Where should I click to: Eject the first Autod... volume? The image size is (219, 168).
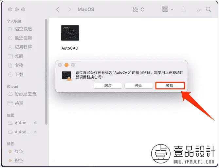[35, 123]
